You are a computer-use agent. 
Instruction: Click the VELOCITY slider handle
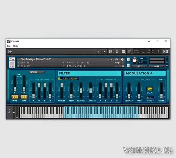click(x=129, y=96)
